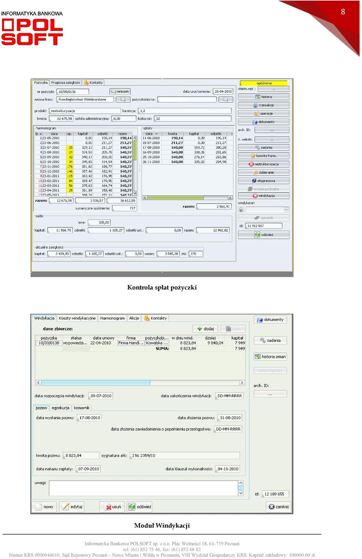Viewport: 362px width, 559px height.
Task: Click '...' under 'arch. ID' in Windykacja module
Action: coord(270,394)
